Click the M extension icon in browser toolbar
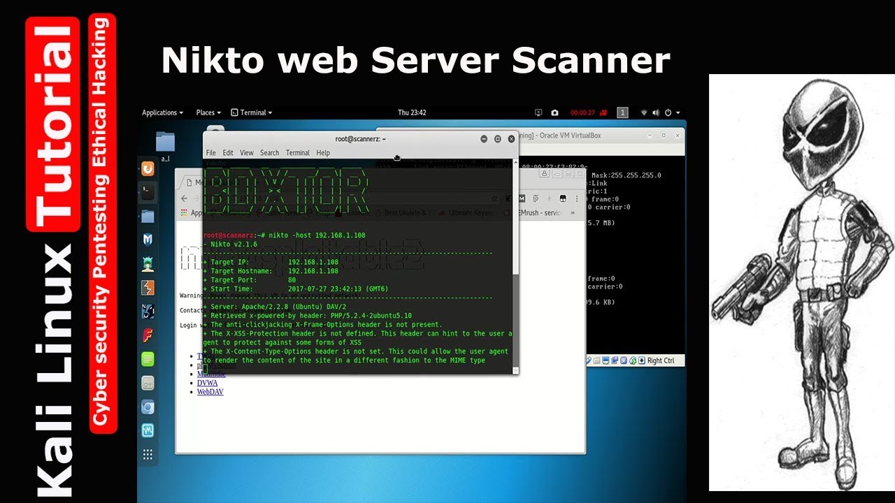Viewport: 895px width, 503px height. pos(522,198)
